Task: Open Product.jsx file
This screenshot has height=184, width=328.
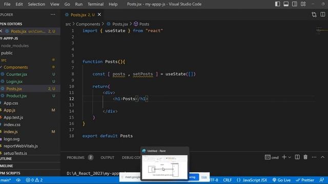Action: tap(30, 96)
